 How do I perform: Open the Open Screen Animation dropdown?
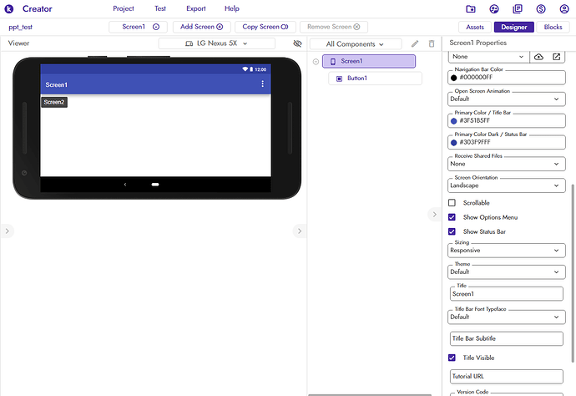point(506,99)
